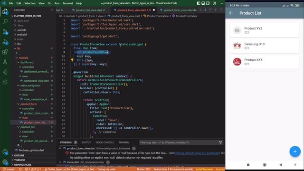Expand the ios folder
The height and width of the screenshot is (171, 304).
click(19, 44)
